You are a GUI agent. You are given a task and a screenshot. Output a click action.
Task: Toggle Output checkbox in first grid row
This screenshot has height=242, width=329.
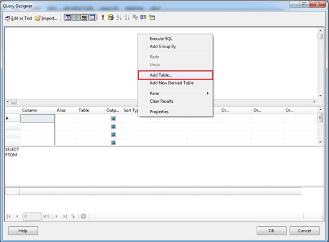point(114,119)
